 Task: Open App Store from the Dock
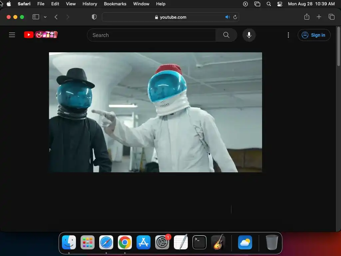[144, 242]
